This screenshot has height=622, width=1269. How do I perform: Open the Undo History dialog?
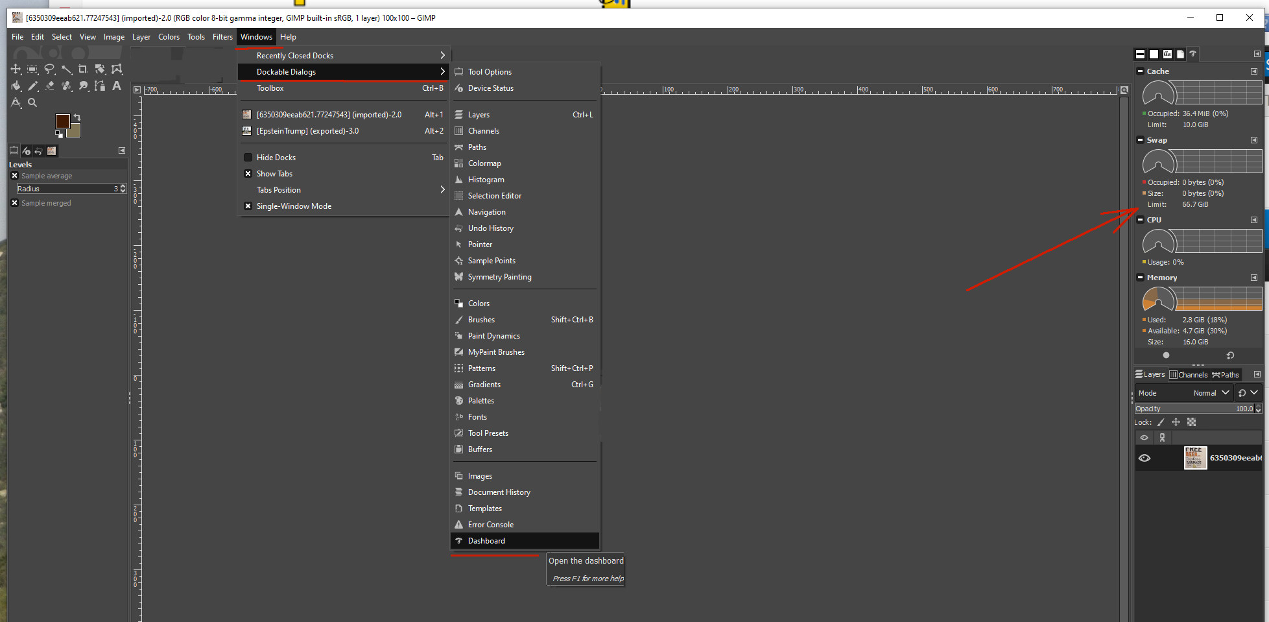click(x=525, y=228)
